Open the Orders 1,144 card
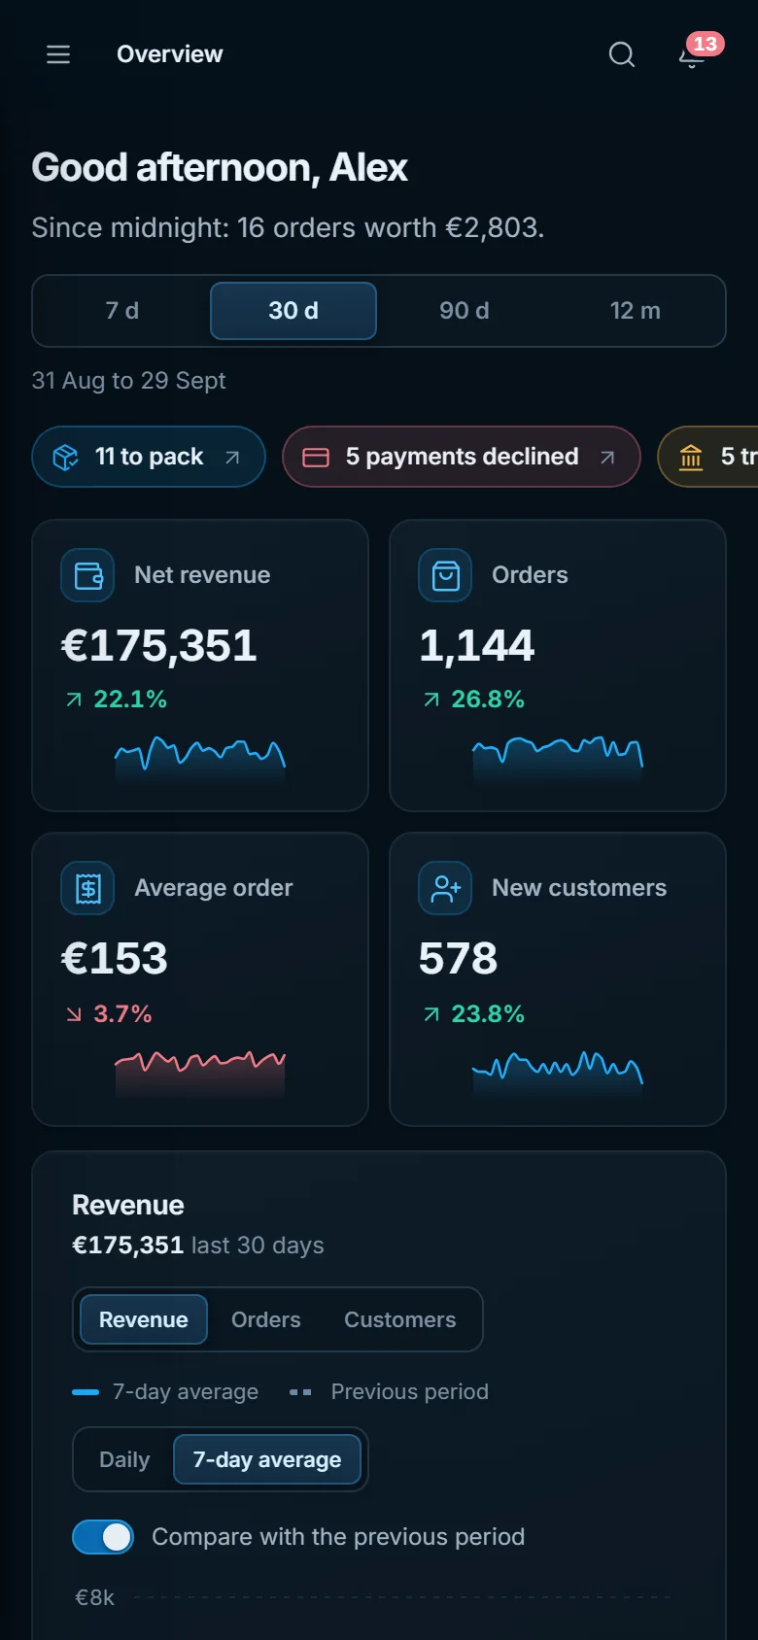This screenshot has width=758, height=1640. click(x=558, y=666)
